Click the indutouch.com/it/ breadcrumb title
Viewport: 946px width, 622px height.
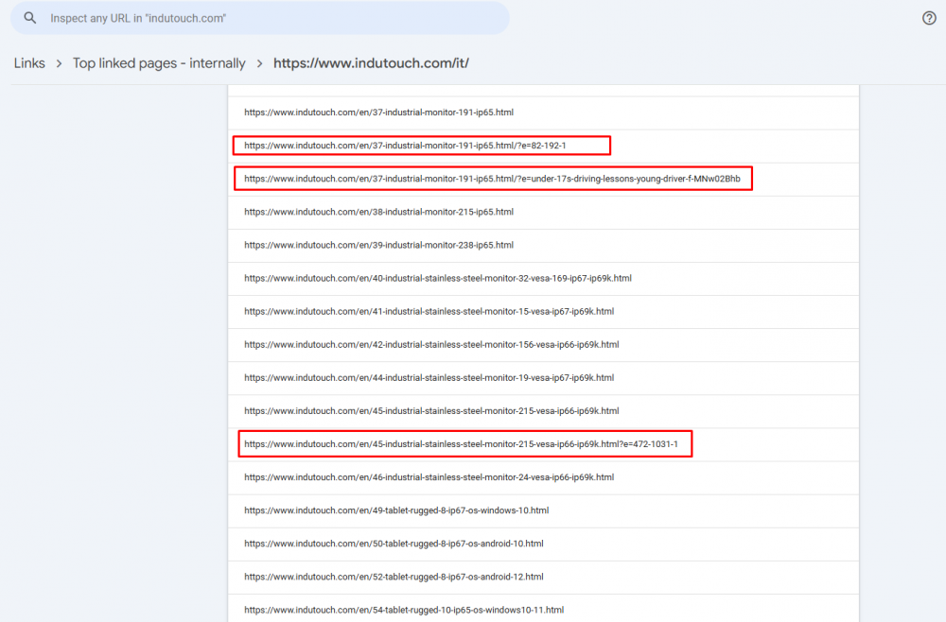pos(371,63)
